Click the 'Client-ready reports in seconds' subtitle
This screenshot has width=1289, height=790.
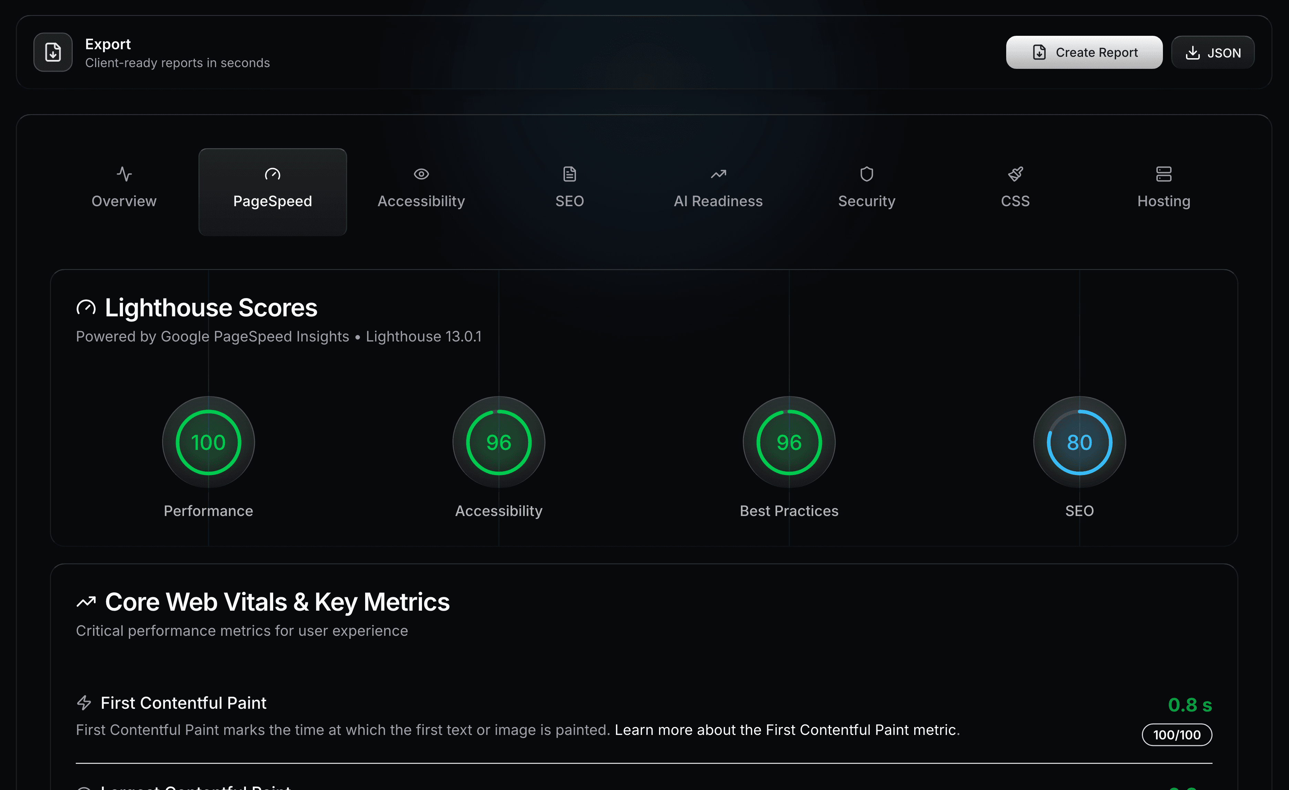click(x=177, y=63)
